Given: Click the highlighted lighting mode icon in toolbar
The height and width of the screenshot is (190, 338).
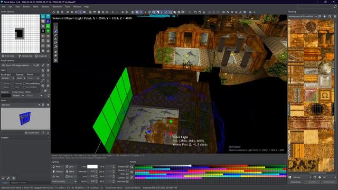Looking at the screenshot, I should click(x=80, y=12).
